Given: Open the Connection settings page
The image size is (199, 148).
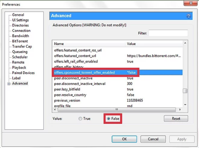Looking at the screenshot, I should tap(21, 30).
